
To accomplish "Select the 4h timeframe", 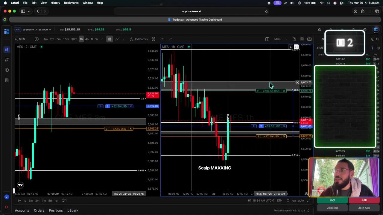I will pyautogui.click(x=87, y=39).
